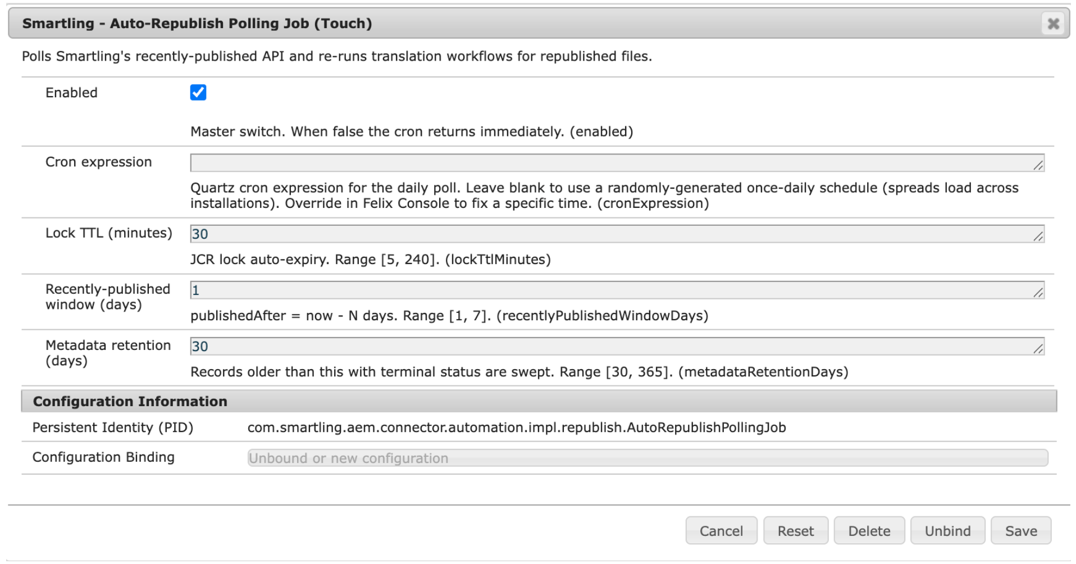This screenshot has height=564, width=1076.
Task: Click the Persistent Identity (PID) label
Action: coord(113,427)
